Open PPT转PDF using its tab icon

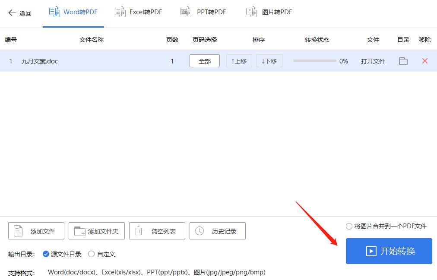[x=186, y=12]
